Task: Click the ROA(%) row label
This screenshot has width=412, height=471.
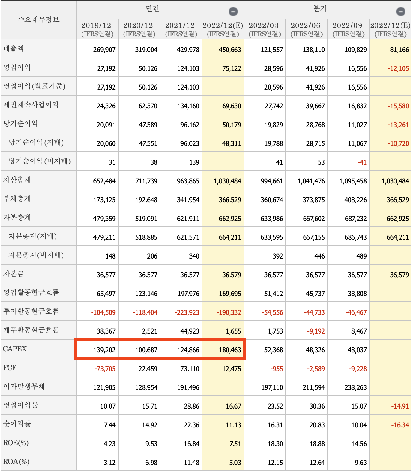Action: point(16,462)
